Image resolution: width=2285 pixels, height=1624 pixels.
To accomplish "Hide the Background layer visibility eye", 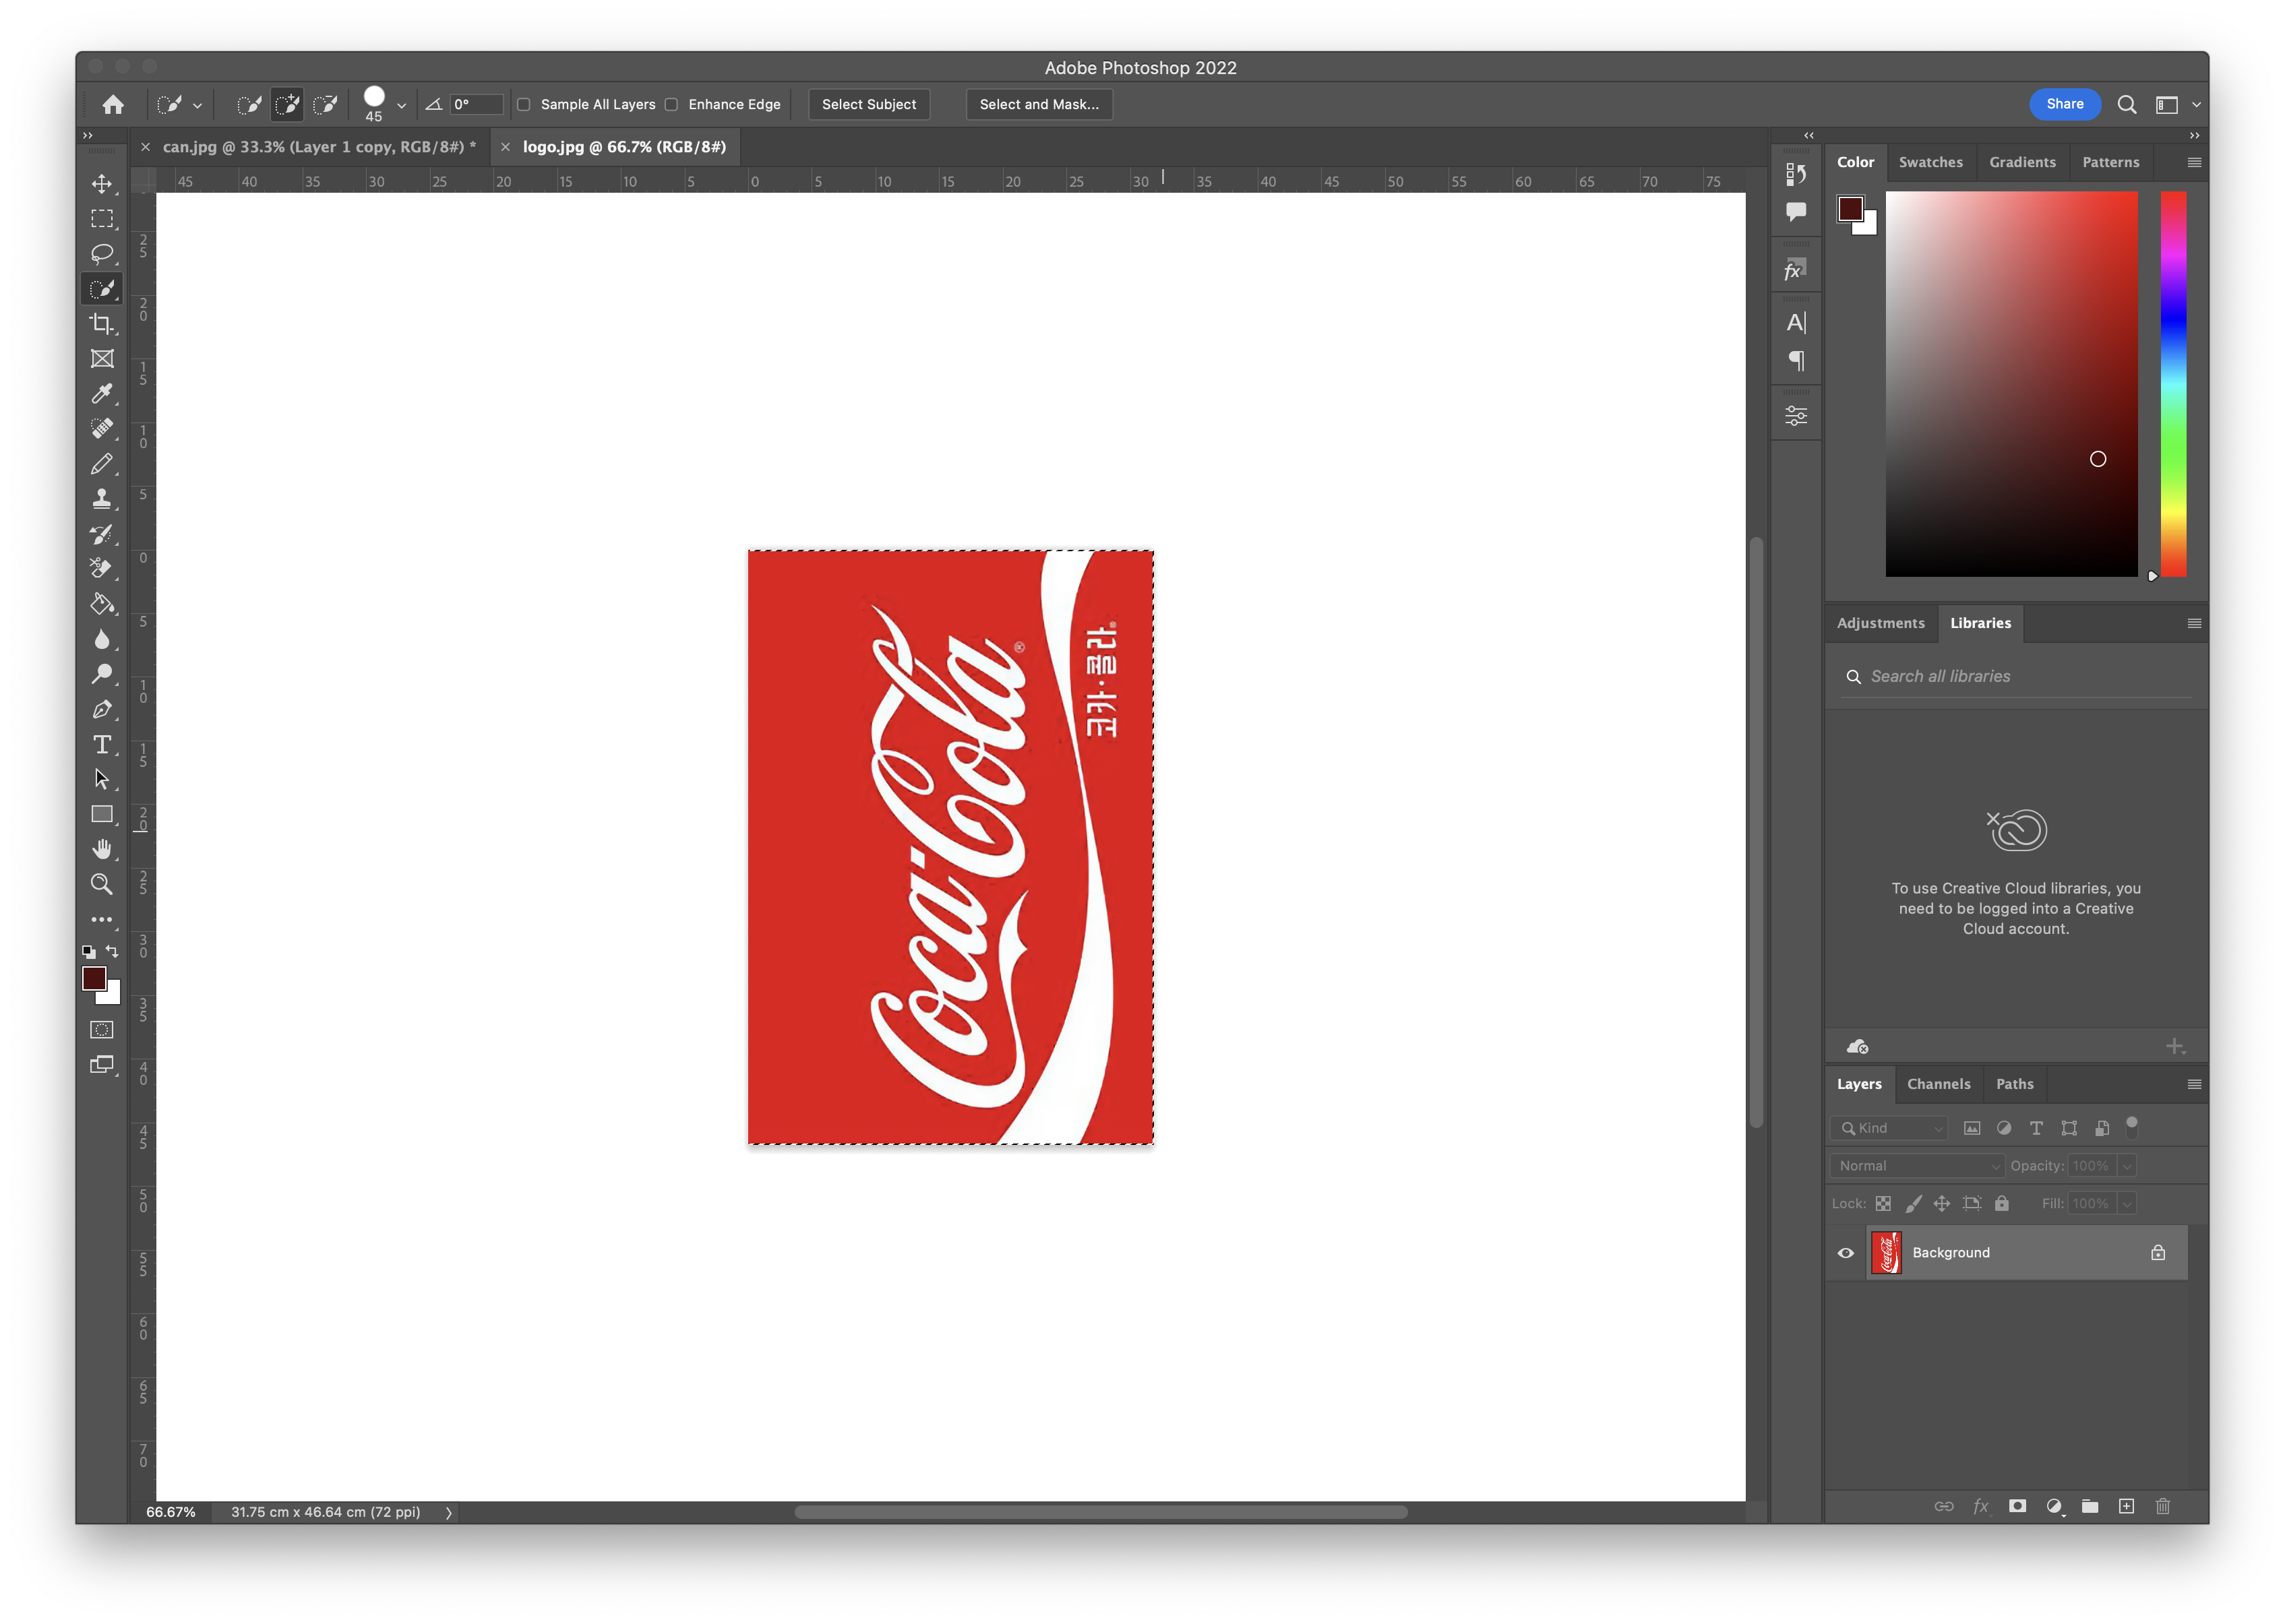I will (x=1845, y=1252).
